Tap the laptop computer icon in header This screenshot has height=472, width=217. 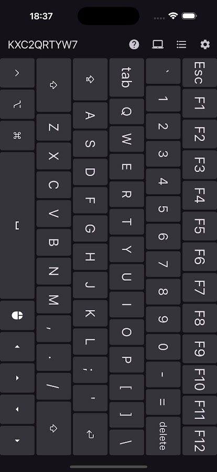click(158, 45)
